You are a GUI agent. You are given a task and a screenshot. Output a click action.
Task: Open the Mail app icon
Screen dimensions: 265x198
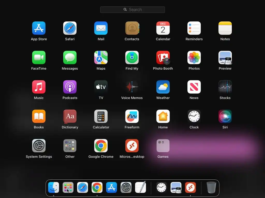coord(101,28)
